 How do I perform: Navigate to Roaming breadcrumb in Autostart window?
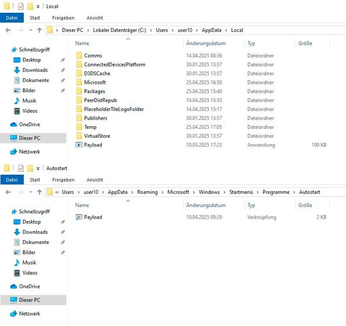pyautogui.click(x=147, y=192)
